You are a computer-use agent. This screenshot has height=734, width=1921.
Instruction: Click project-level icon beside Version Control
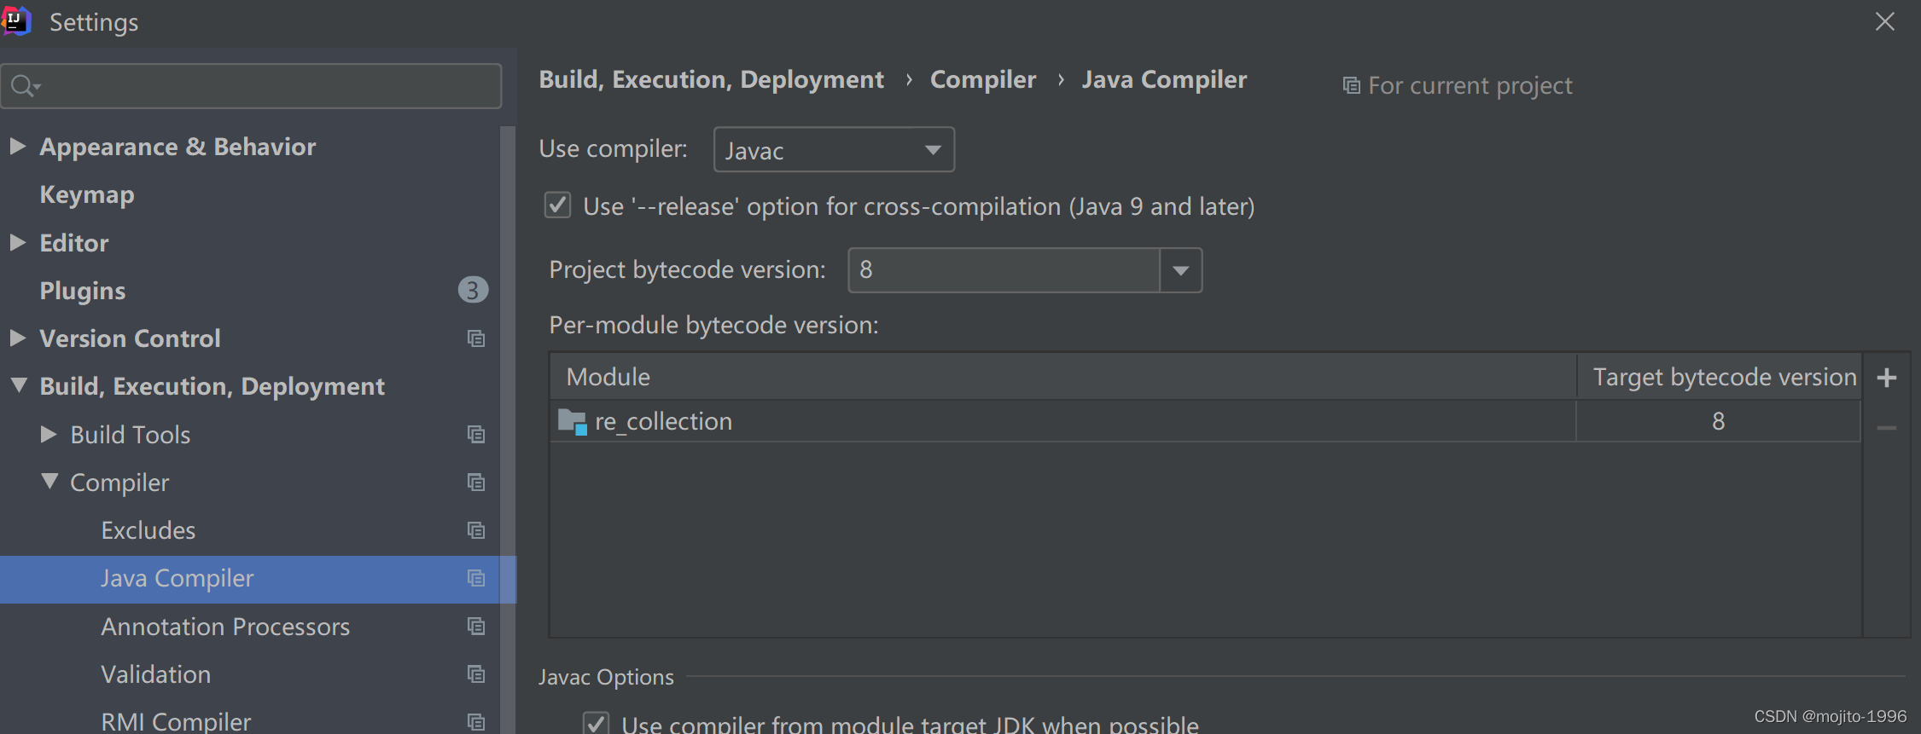coord(476,338)
